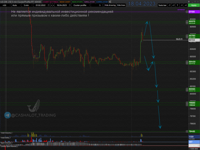The height and width of the screenshot is (150, 200).
Task: Remove the 80065 level line using its X icon
Action: click(x=187, y=89)
